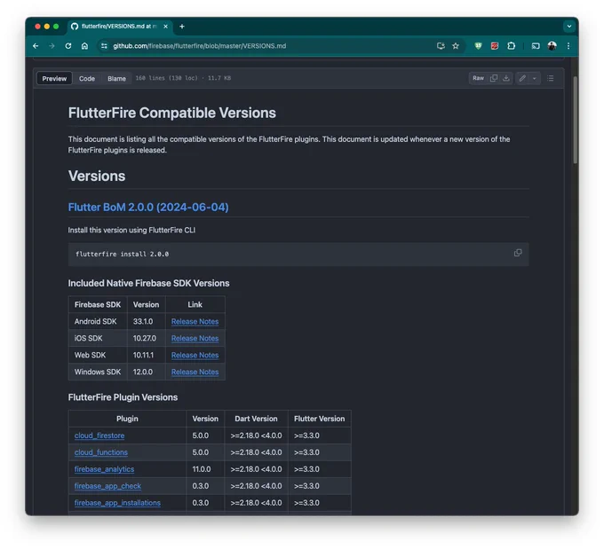Open Android SDK Release Notes link
Viewport: 604px width, 549px height.
[195, 322]
